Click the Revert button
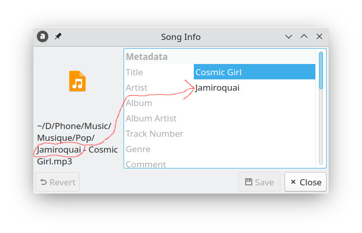This screenshot has width=362, height=233. [57, 182]
